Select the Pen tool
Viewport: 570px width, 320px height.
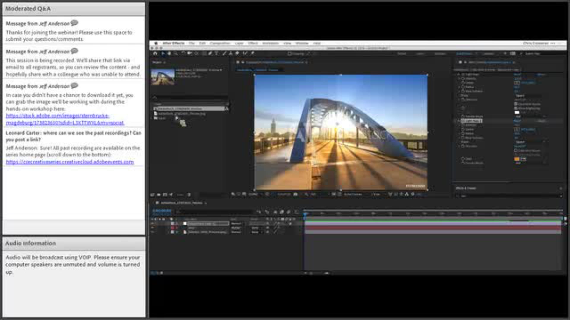(x=210, y=53)
